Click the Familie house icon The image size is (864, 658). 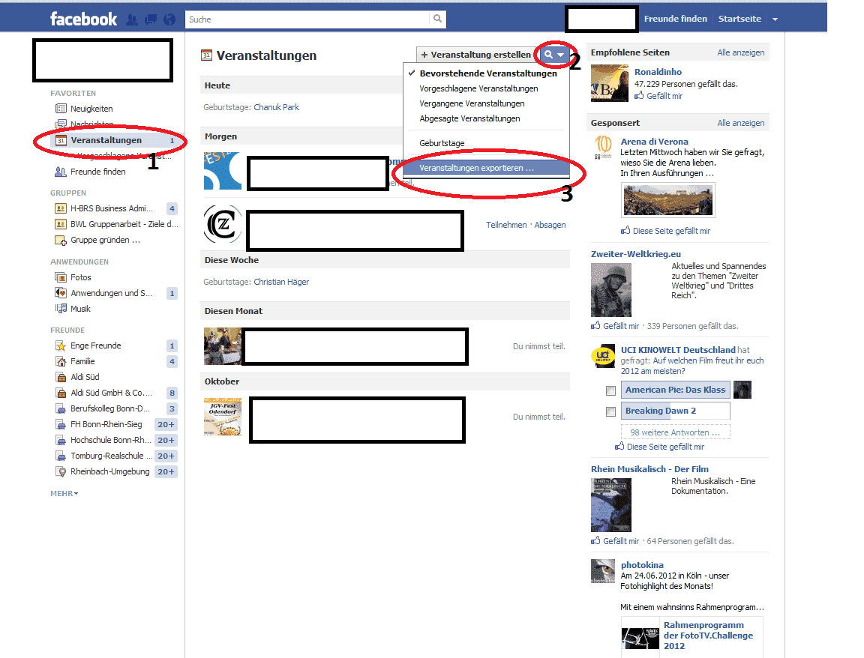tap(61, 361)
